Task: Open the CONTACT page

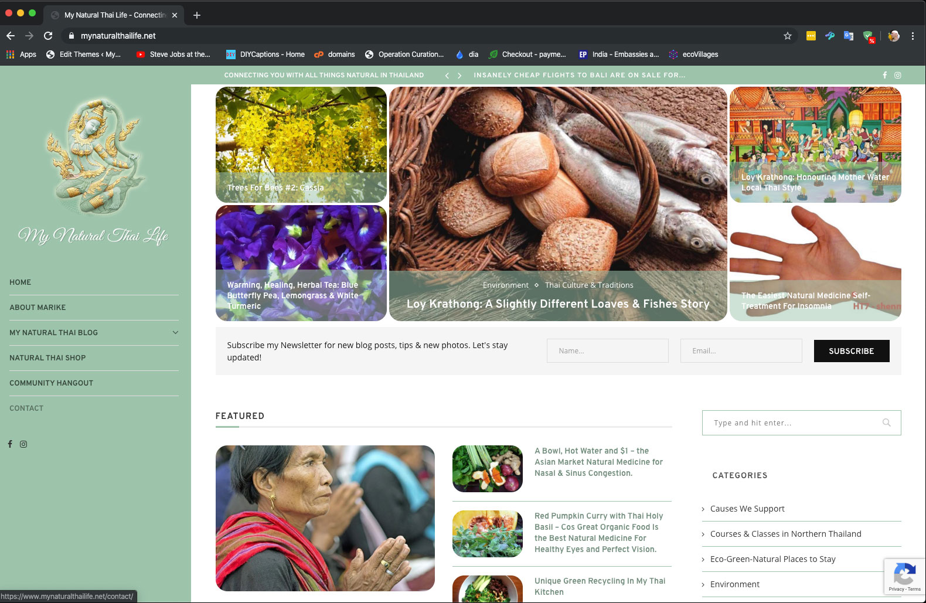Action: pos(26,408)
